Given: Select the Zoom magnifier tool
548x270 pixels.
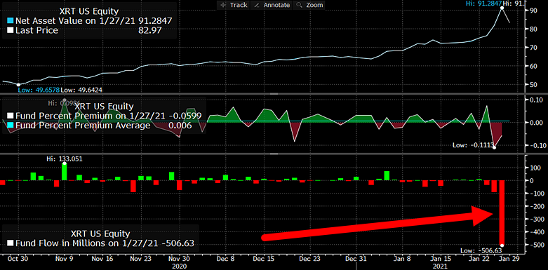Looking at the screenshot, I should coord(309,5).
